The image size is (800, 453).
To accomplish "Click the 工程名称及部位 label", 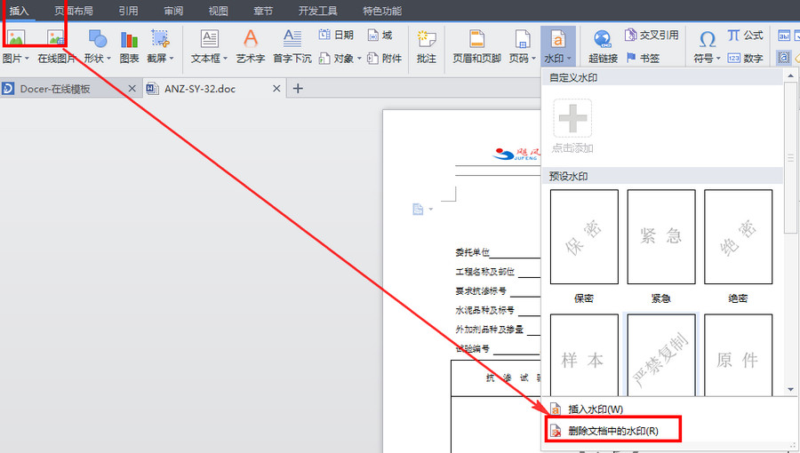I will 484,272.
